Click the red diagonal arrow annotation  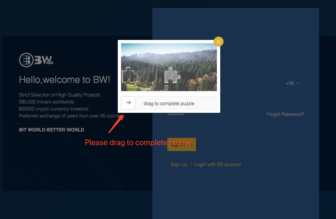tap(116, 123)
